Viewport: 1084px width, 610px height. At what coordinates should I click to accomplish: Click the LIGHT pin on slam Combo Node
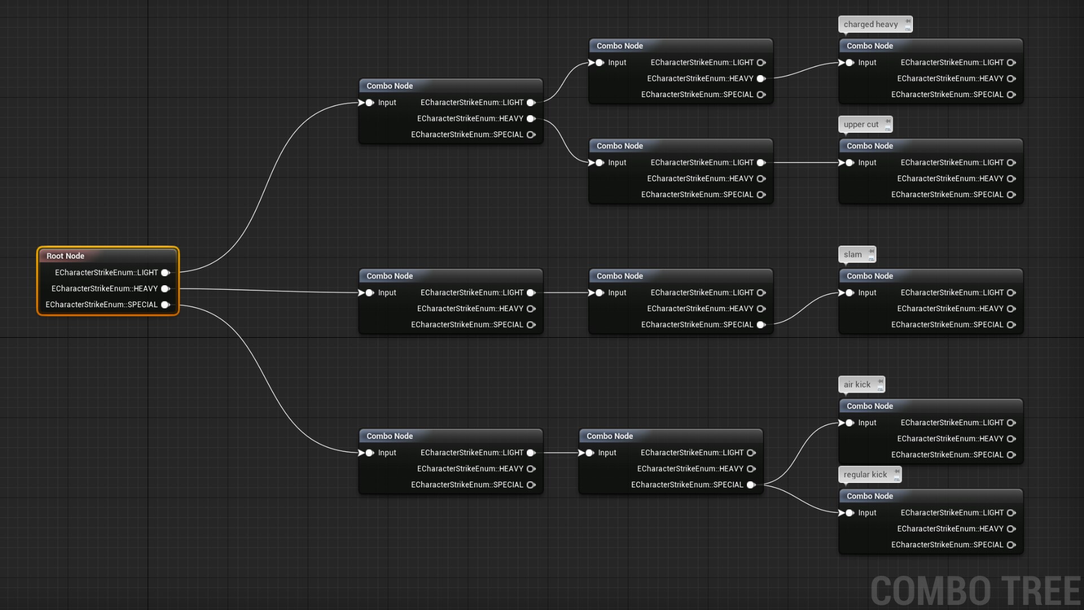pyautogui.click(x=1011, y=293)
